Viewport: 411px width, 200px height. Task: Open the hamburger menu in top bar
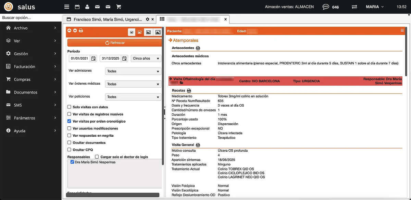tap(67, 7)
